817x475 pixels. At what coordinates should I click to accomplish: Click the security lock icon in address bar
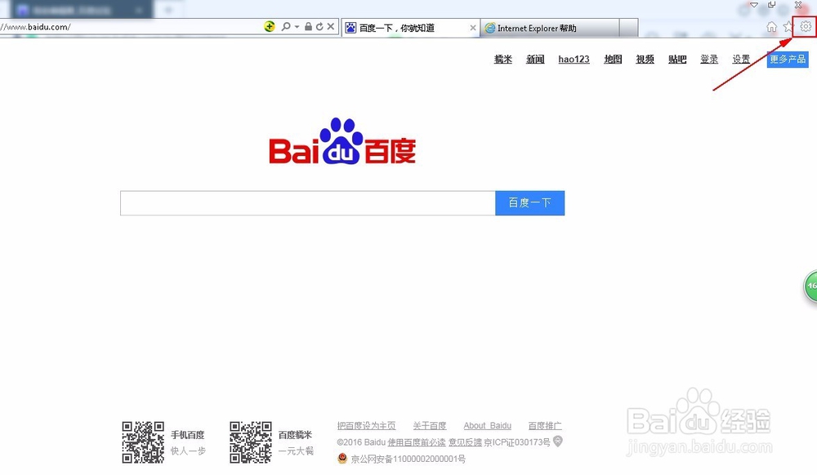click(x=309, y=27)
